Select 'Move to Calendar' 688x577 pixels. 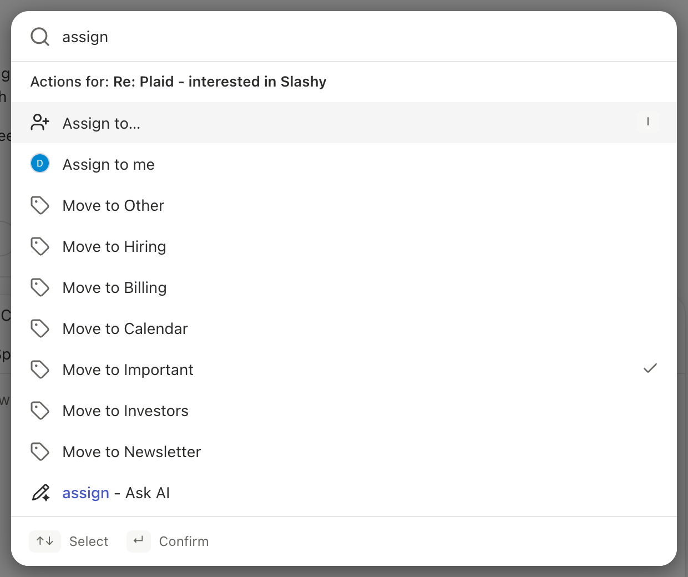tap(344, 328)
